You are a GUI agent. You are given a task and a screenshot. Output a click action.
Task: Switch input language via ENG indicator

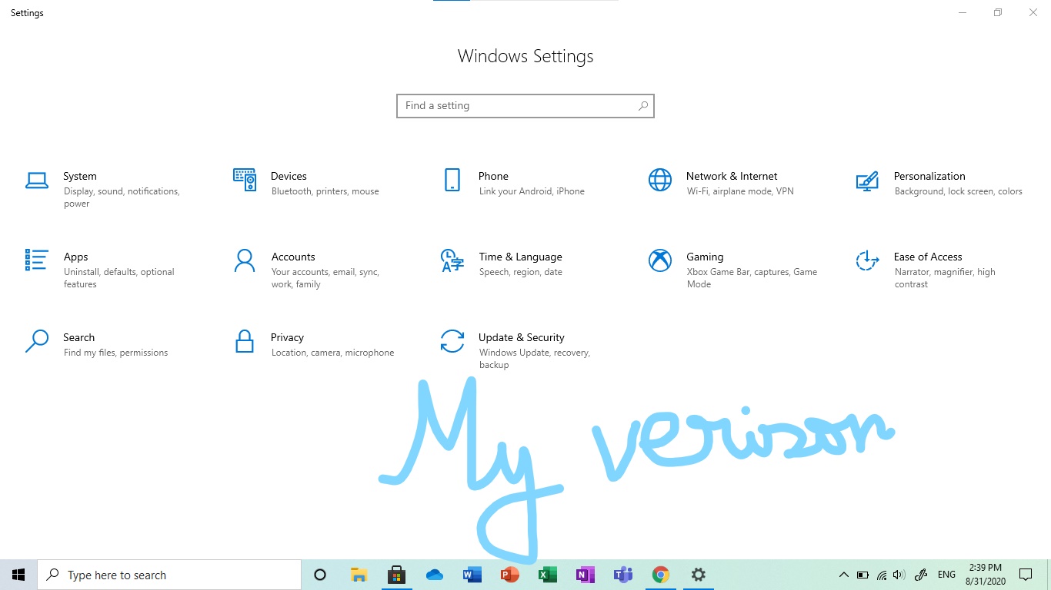(946, 575)
